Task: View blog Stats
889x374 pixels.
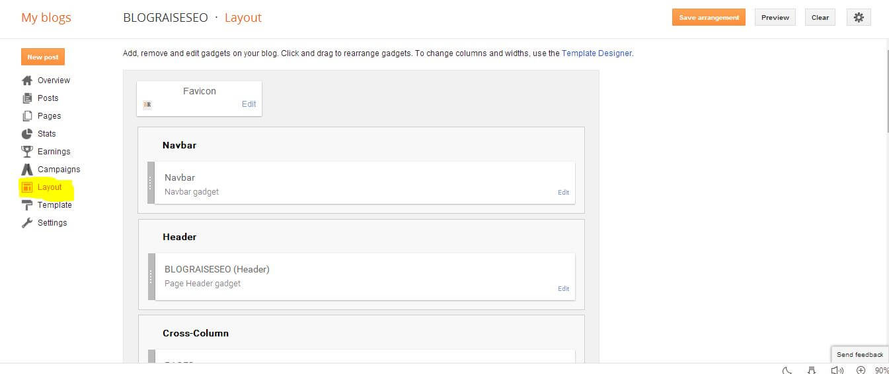Action: click(x=47, y=134)
